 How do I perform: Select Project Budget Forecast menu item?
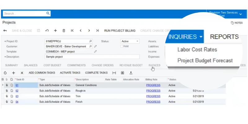coord(205,60)
